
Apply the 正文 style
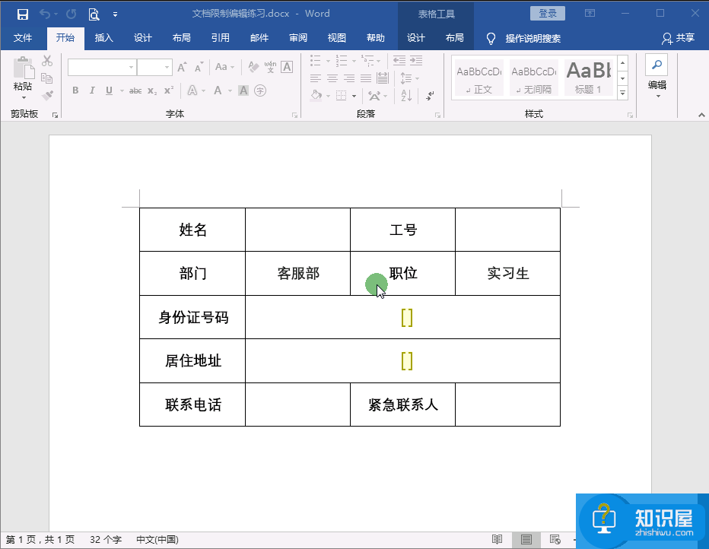click(x=479, y=78)
